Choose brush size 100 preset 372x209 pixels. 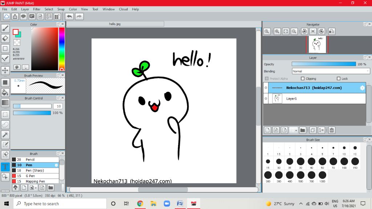(x=344, y=163)
